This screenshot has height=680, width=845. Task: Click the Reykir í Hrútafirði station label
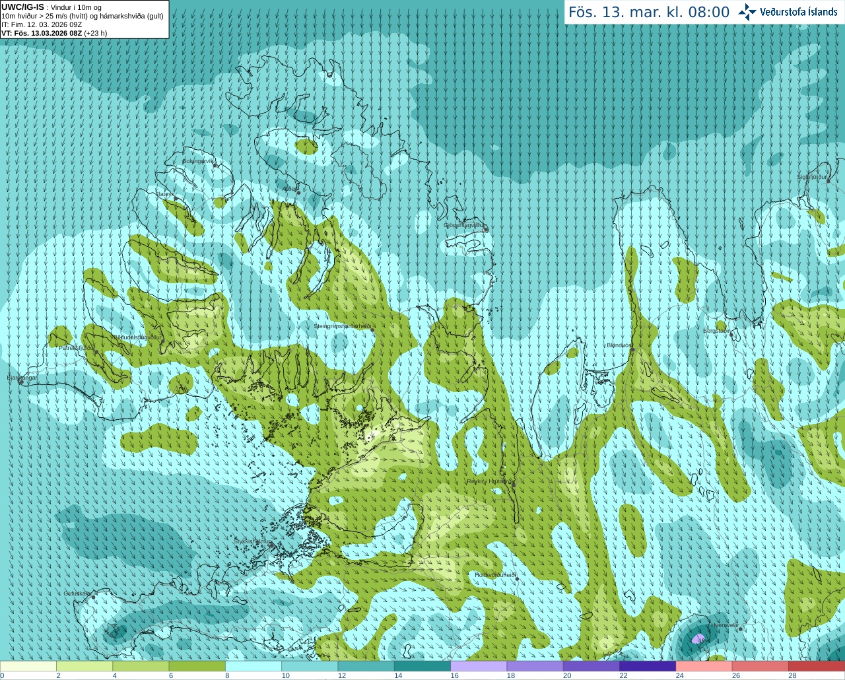point(490,481)
